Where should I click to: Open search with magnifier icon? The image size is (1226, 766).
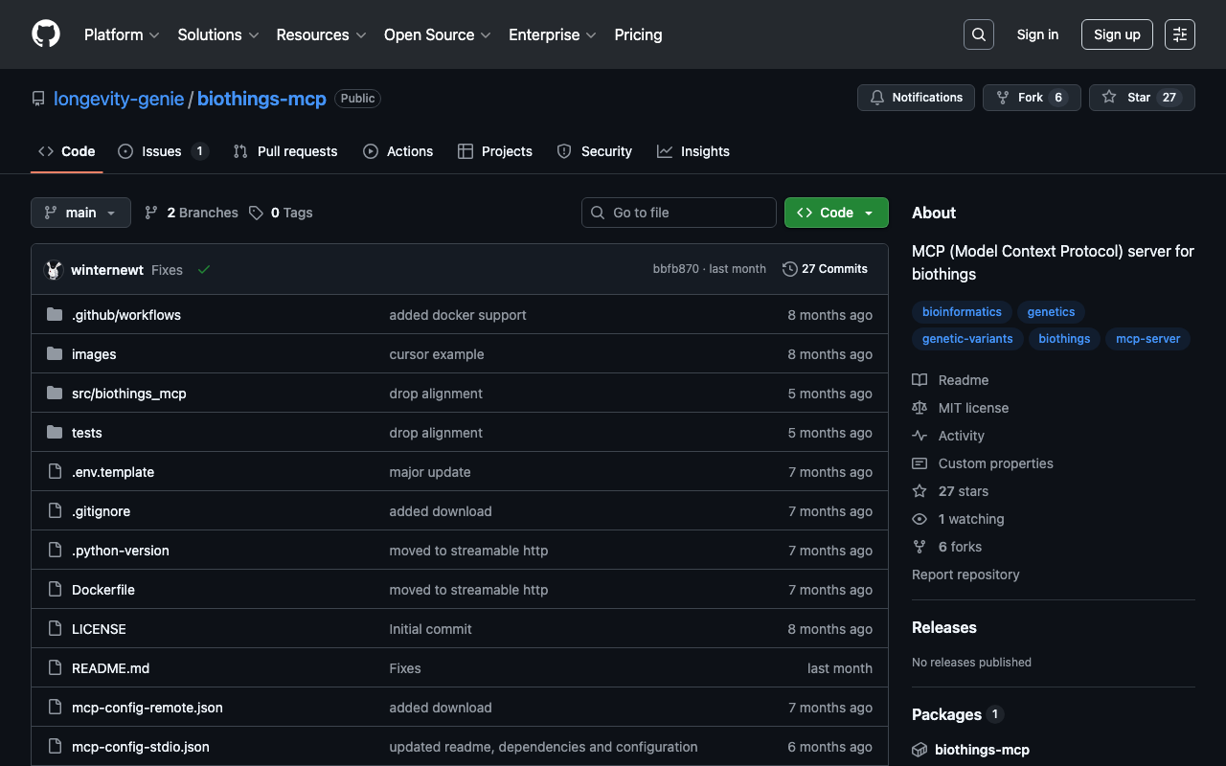(x=978, y=34)
